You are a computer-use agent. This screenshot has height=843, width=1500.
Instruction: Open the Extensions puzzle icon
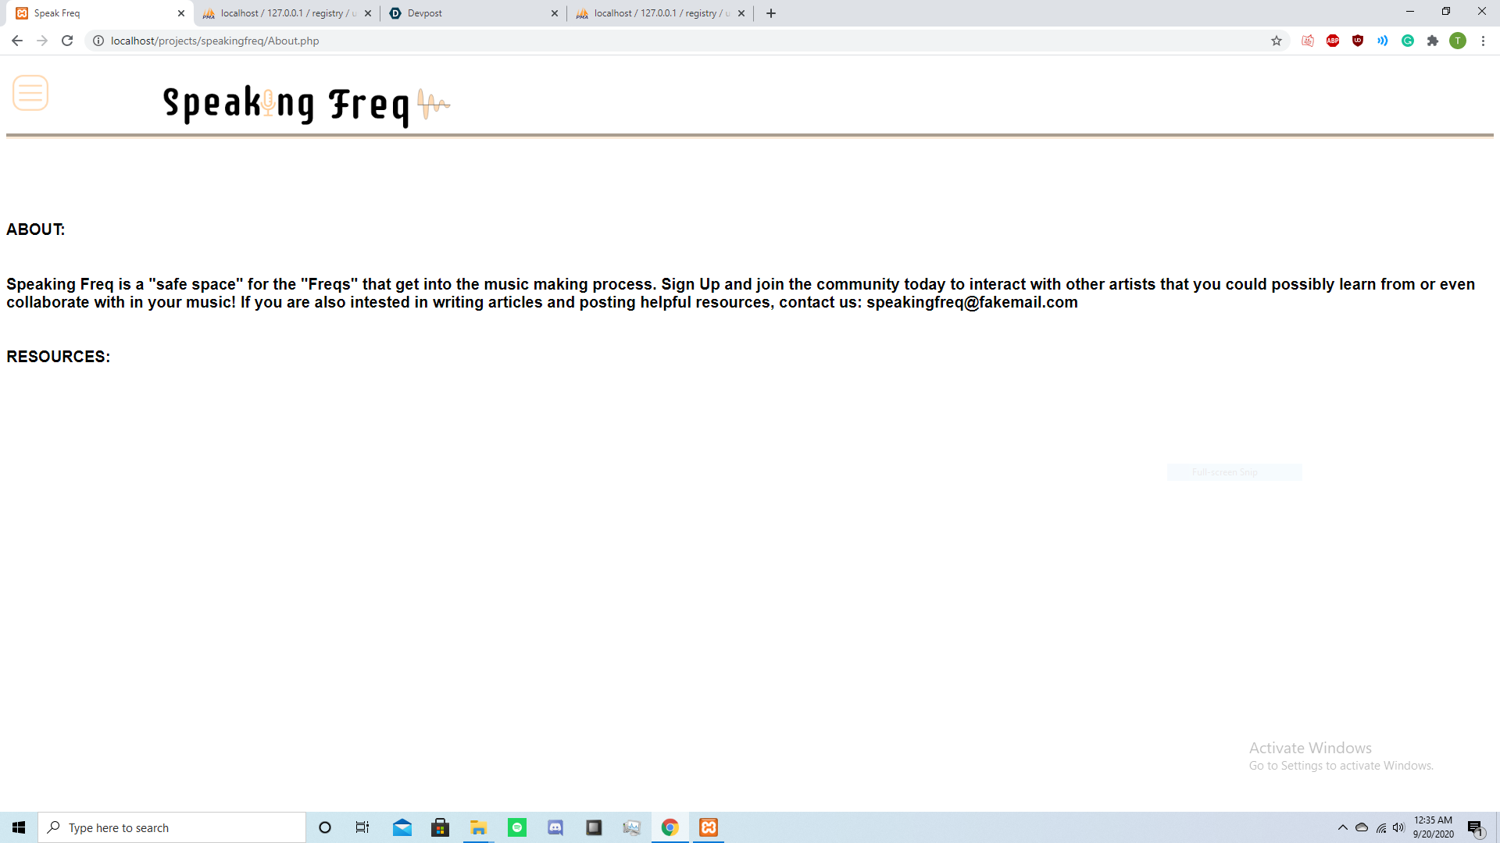pos(1433,41)
